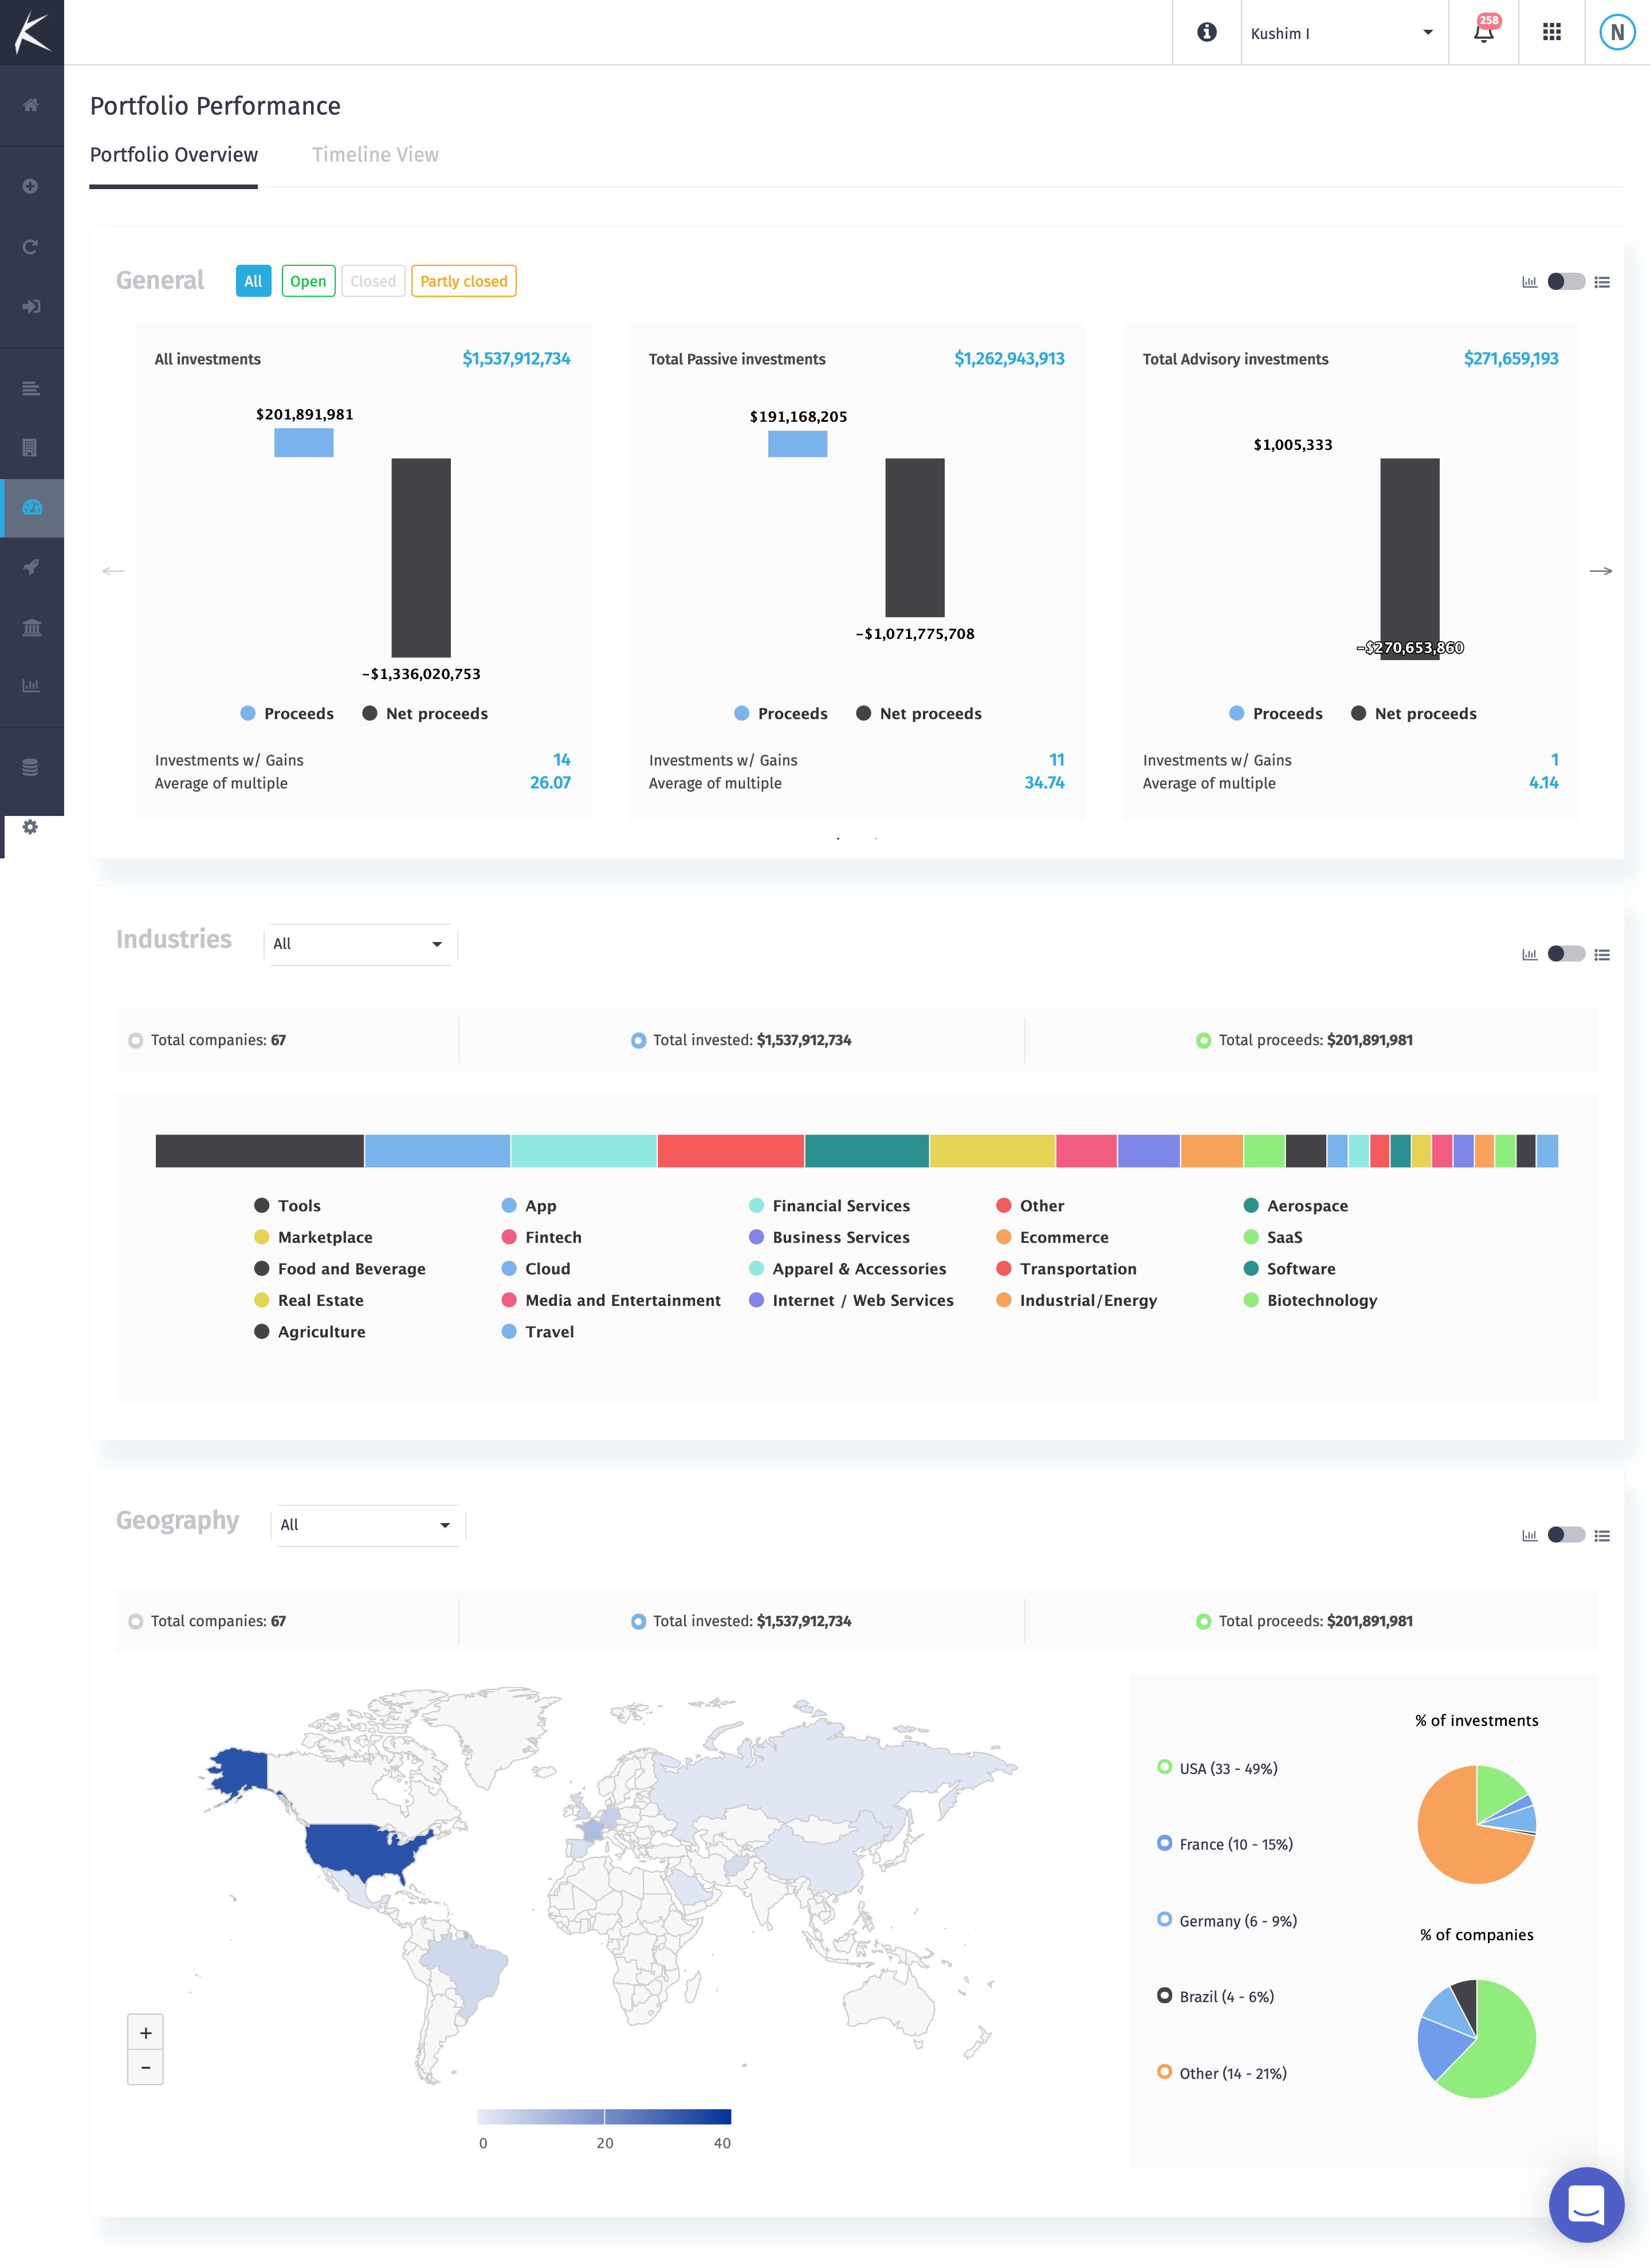
Task: Select the Portfolio Overview tab
Action: [174, 155]
